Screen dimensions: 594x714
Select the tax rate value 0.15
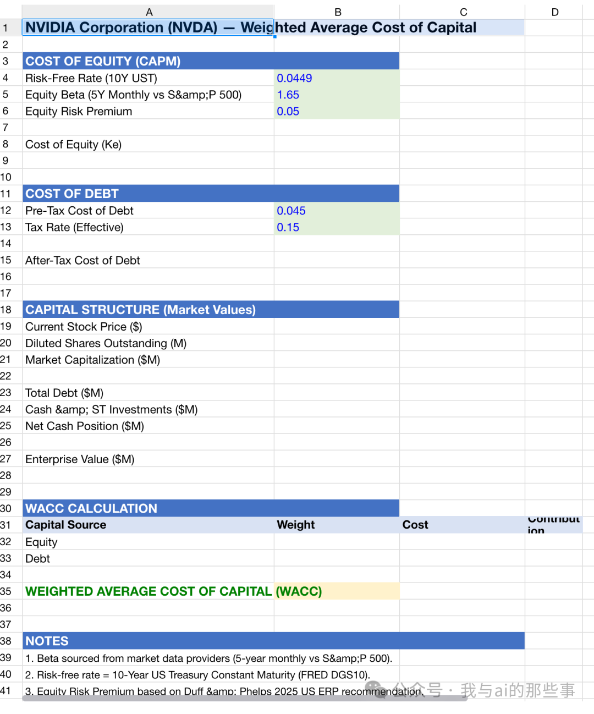point(337,227)
